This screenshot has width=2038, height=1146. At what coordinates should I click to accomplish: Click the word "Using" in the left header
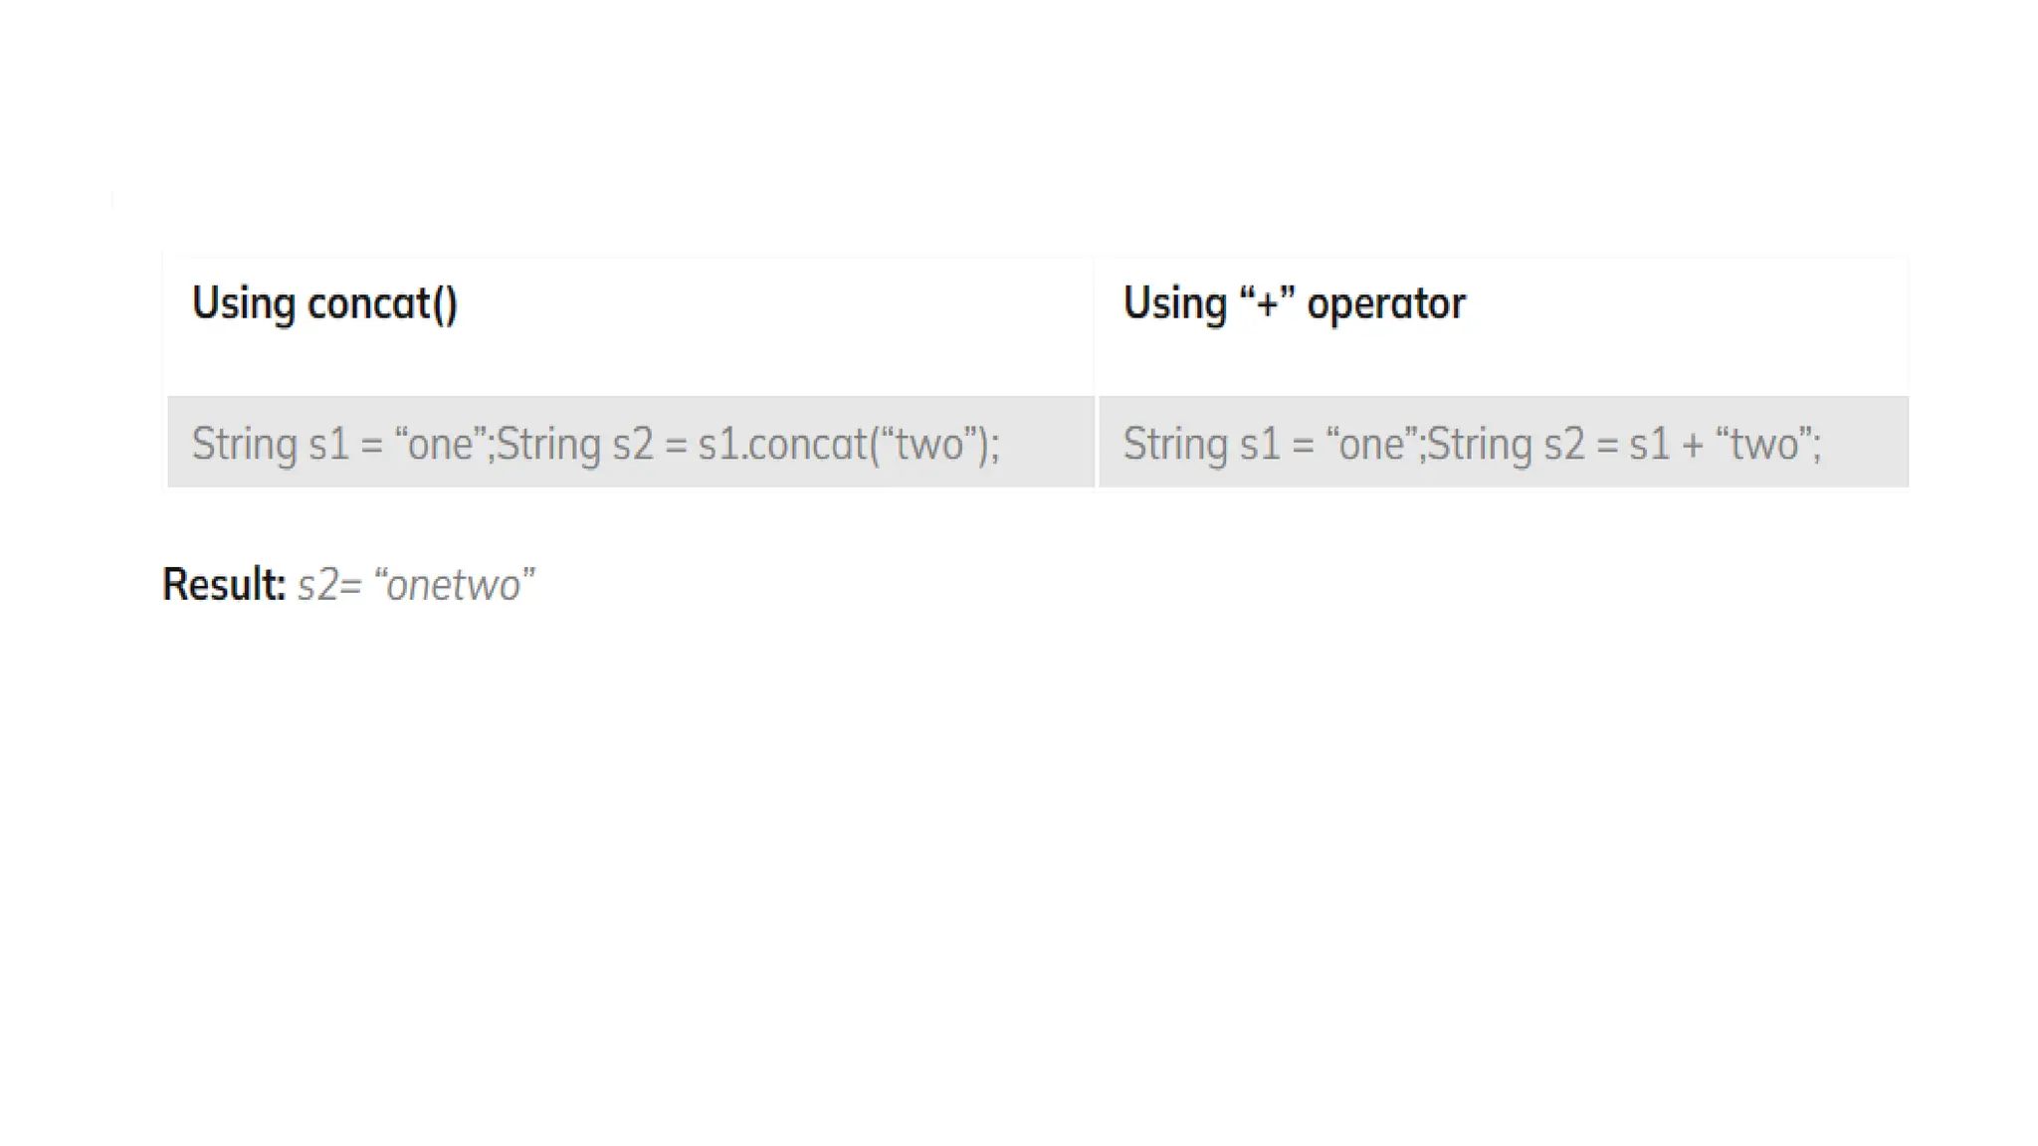click(x=244, y=304)
